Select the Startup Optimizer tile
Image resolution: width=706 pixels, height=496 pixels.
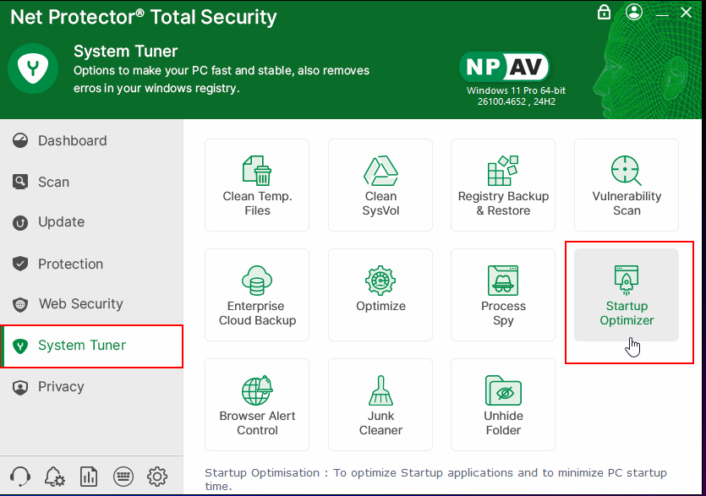627,295
